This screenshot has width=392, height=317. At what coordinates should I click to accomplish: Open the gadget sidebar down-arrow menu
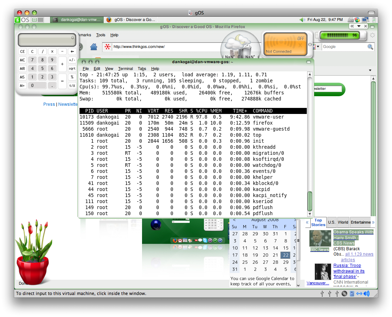(x=359, y=26)
